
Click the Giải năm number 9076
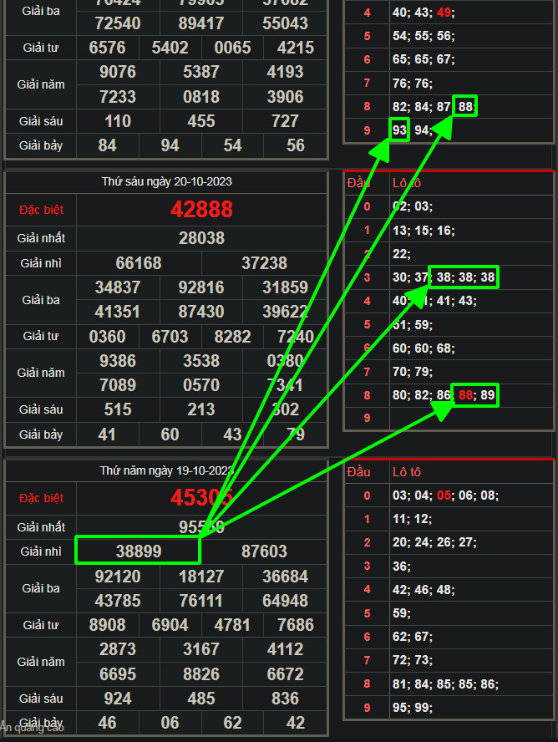[118, 73]
